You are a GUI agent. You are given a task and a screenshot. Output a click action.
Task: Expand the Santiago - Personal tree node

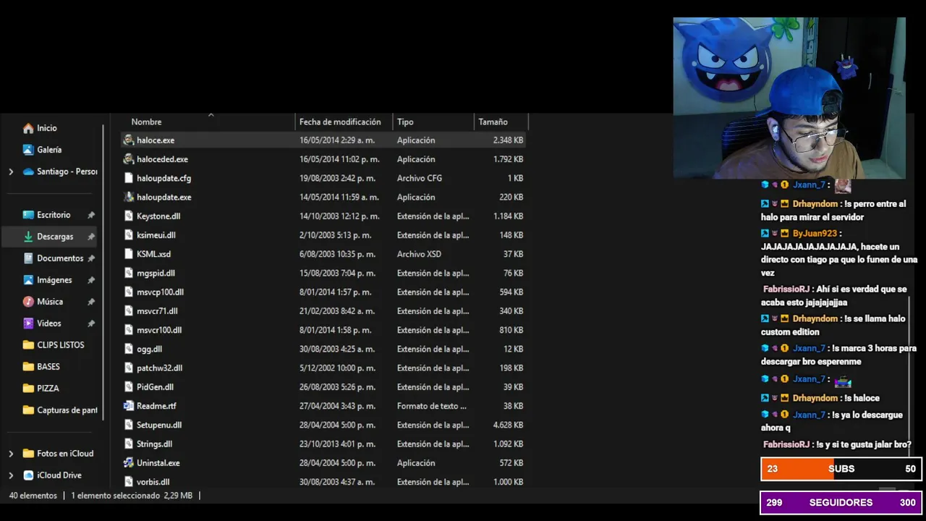click(11, 171)
